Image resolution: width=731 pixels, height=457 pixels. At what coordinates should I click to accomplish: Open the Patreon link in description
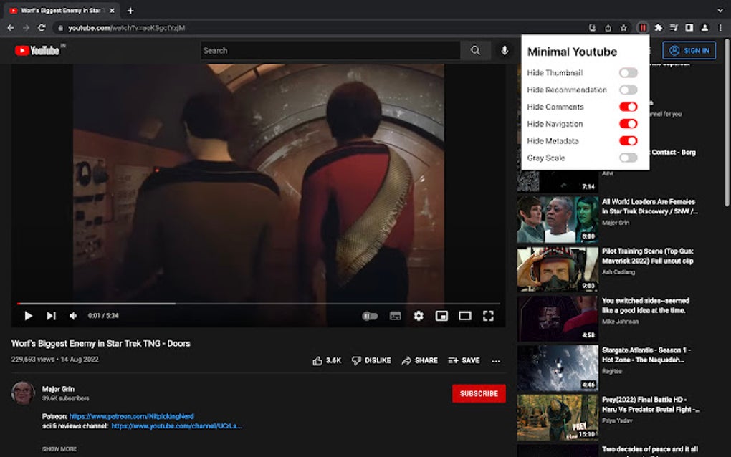tap(131, 416)
